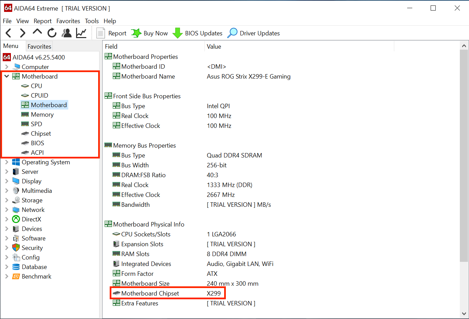Switch to the Favorites tab
Viewport: 469px width, 319px height.
click(39, 47)
